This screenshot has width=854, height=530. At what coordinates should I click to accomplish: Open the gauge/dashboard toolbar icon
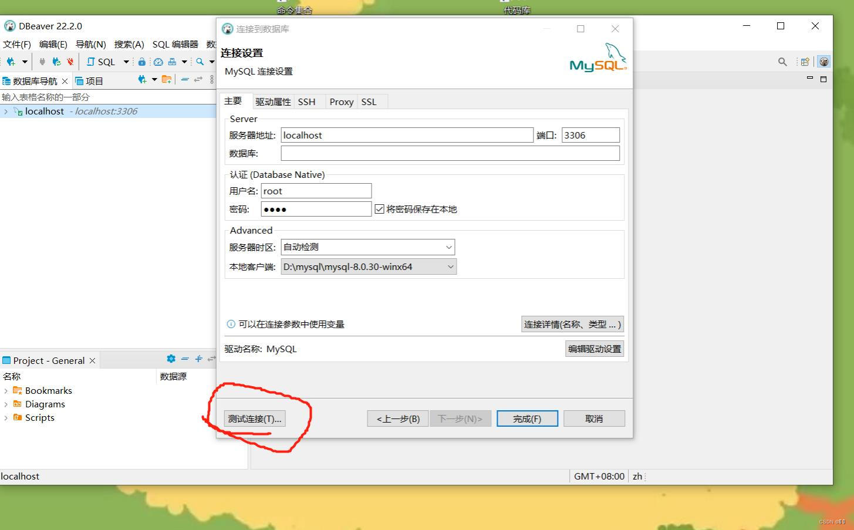point(158,61)
